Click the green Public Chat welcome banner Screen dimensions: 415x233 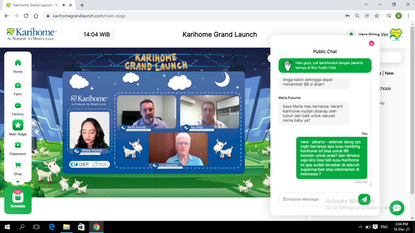pyautogui.click(x=325, y=65)
